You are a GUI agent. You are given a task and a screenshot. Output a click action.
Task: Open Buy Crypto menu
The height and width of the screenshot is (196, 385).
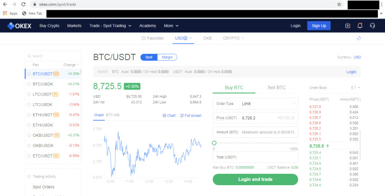point(49,26)
